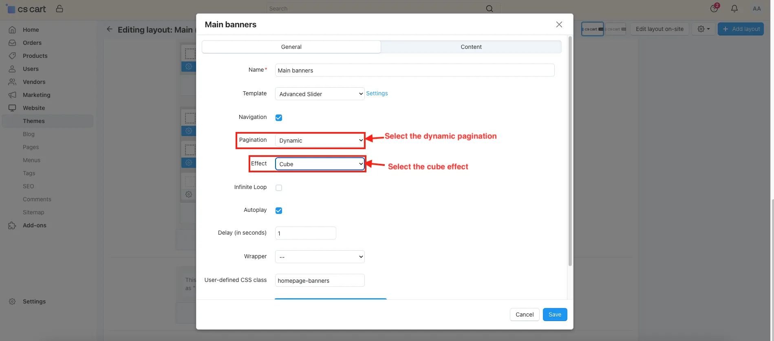The width and height of the screenshot is (774, 341).
Task: Click the Name input field
Action: click(415, 70)
